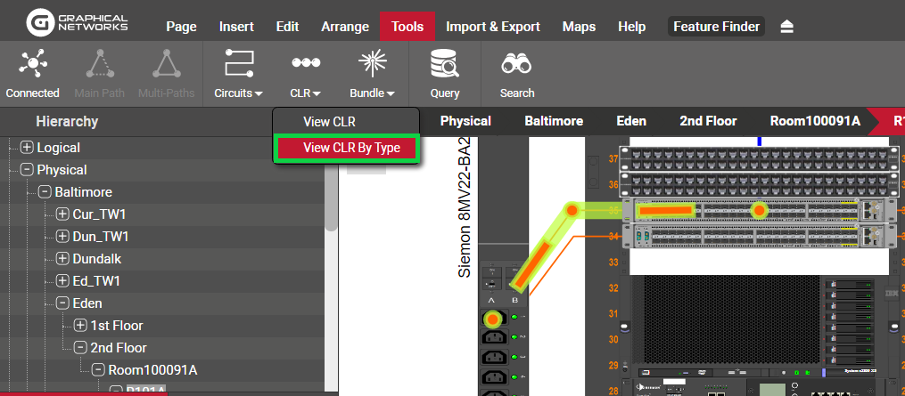Collapse the Physical tree node

click(x=28, y=170)
